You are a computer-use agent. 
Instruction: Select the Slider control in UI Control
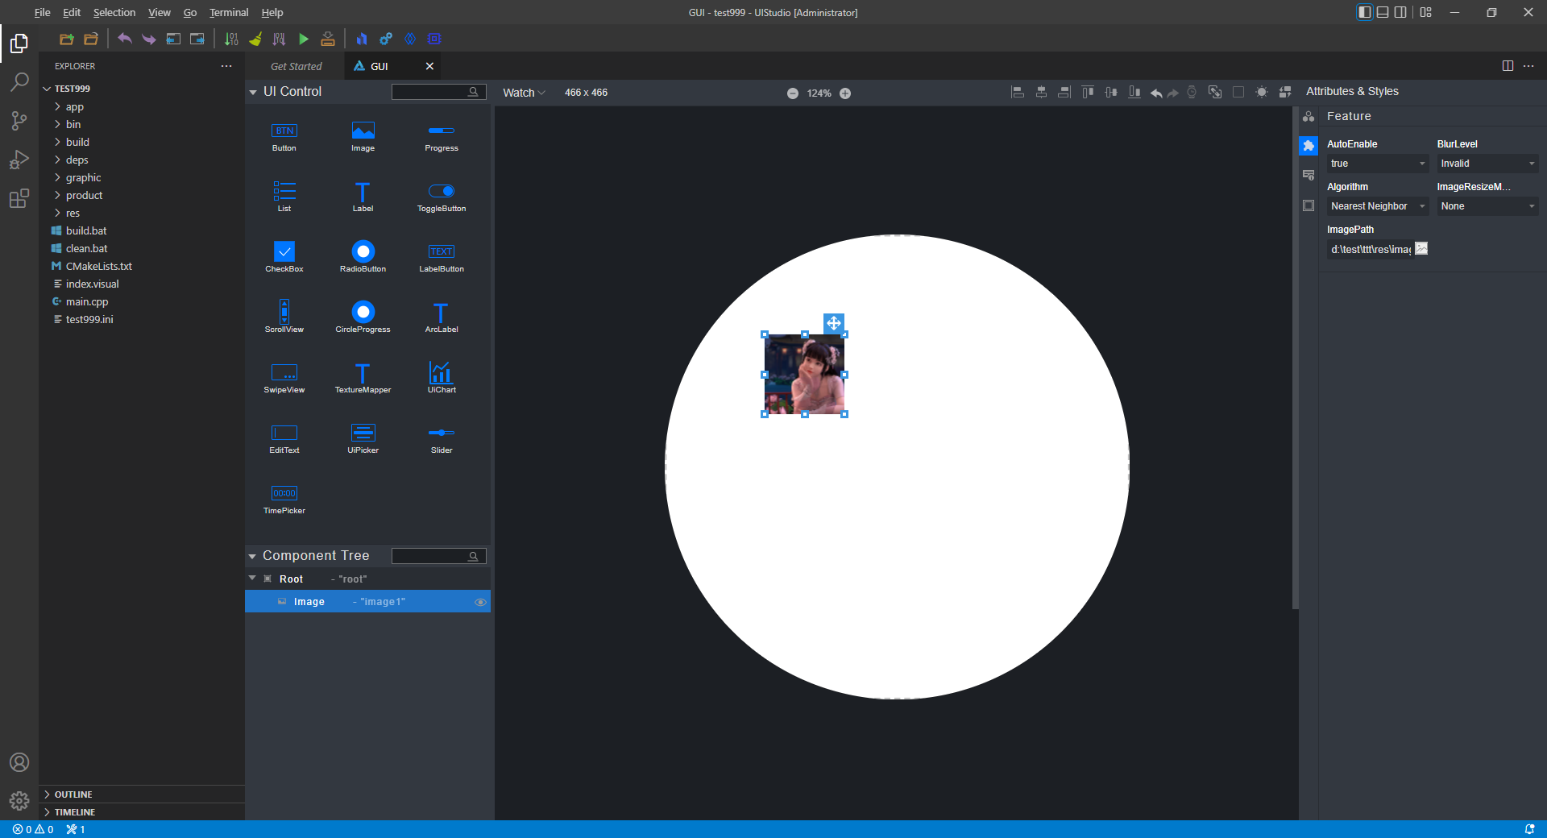tap(441, 434)
